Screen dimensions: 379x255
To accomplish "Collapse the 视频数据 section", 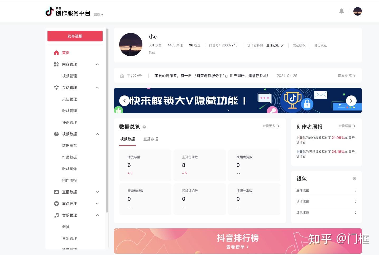I will (x=97, y=134).
